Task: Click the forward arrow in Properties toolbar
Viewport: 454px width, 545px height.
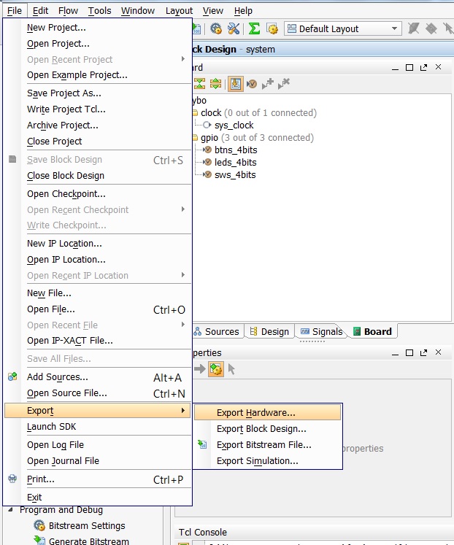Action: coord(199,368)
